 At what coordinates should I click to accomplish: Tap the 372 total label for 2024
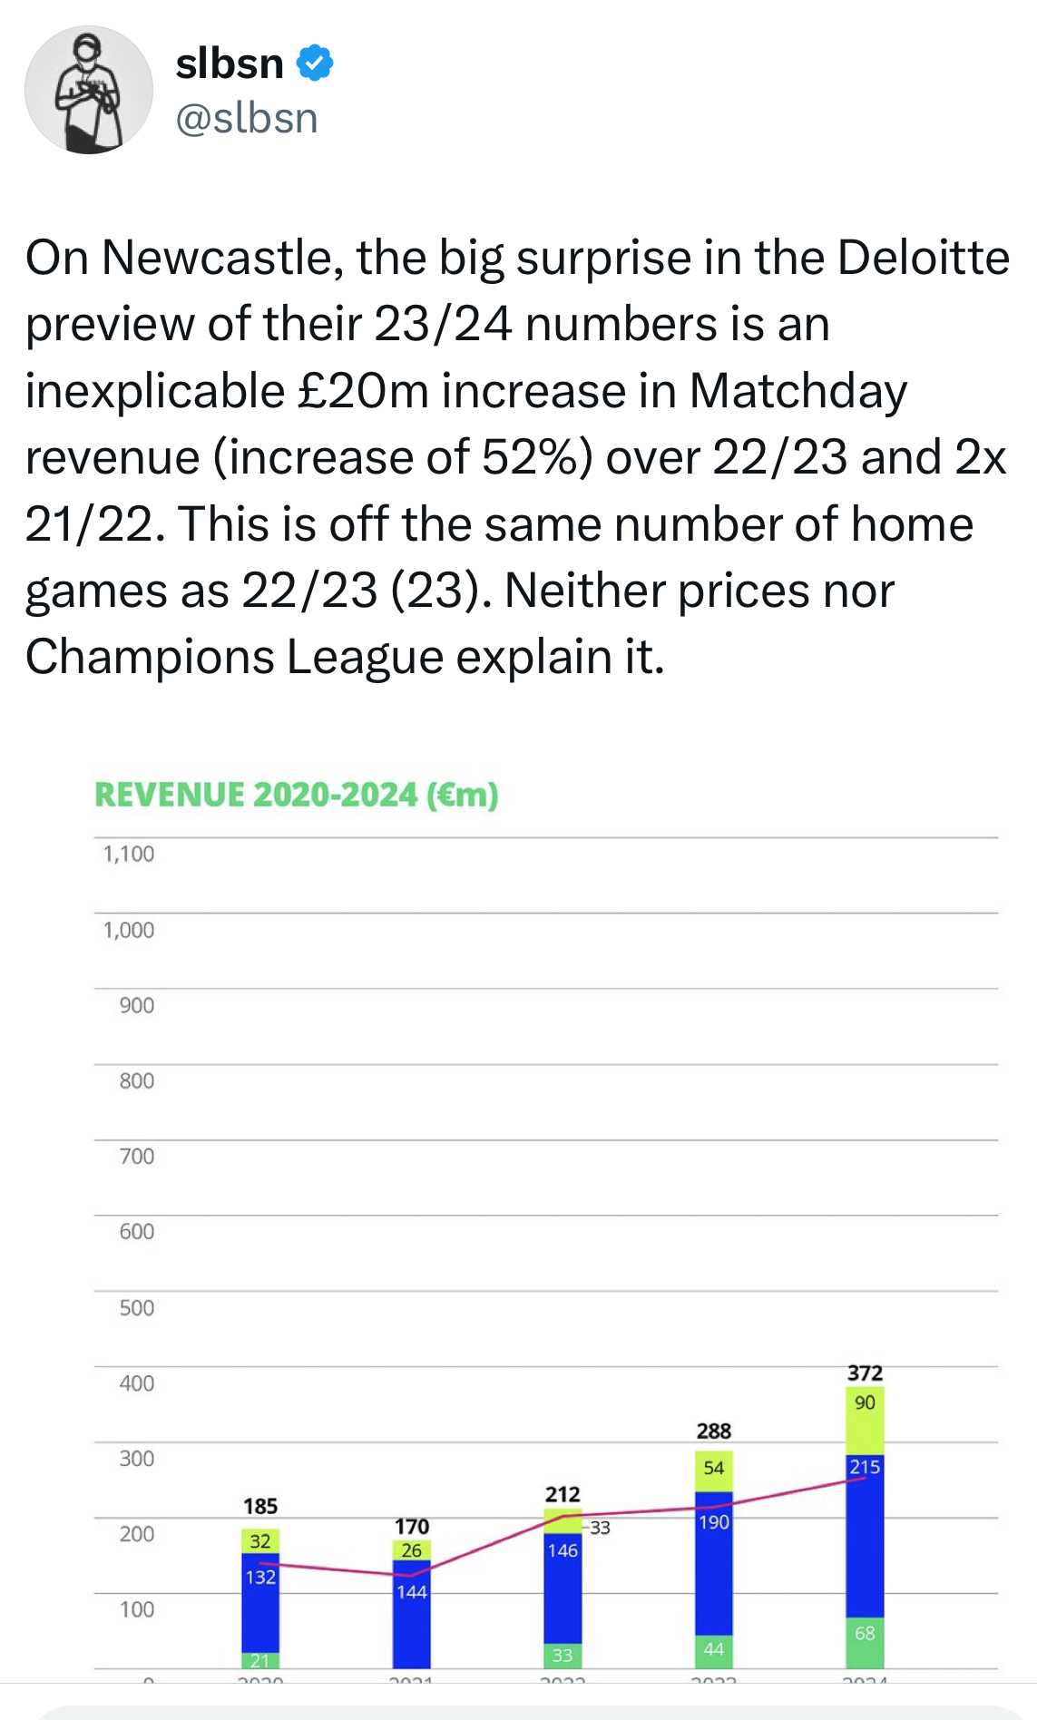click(865, 1373)
